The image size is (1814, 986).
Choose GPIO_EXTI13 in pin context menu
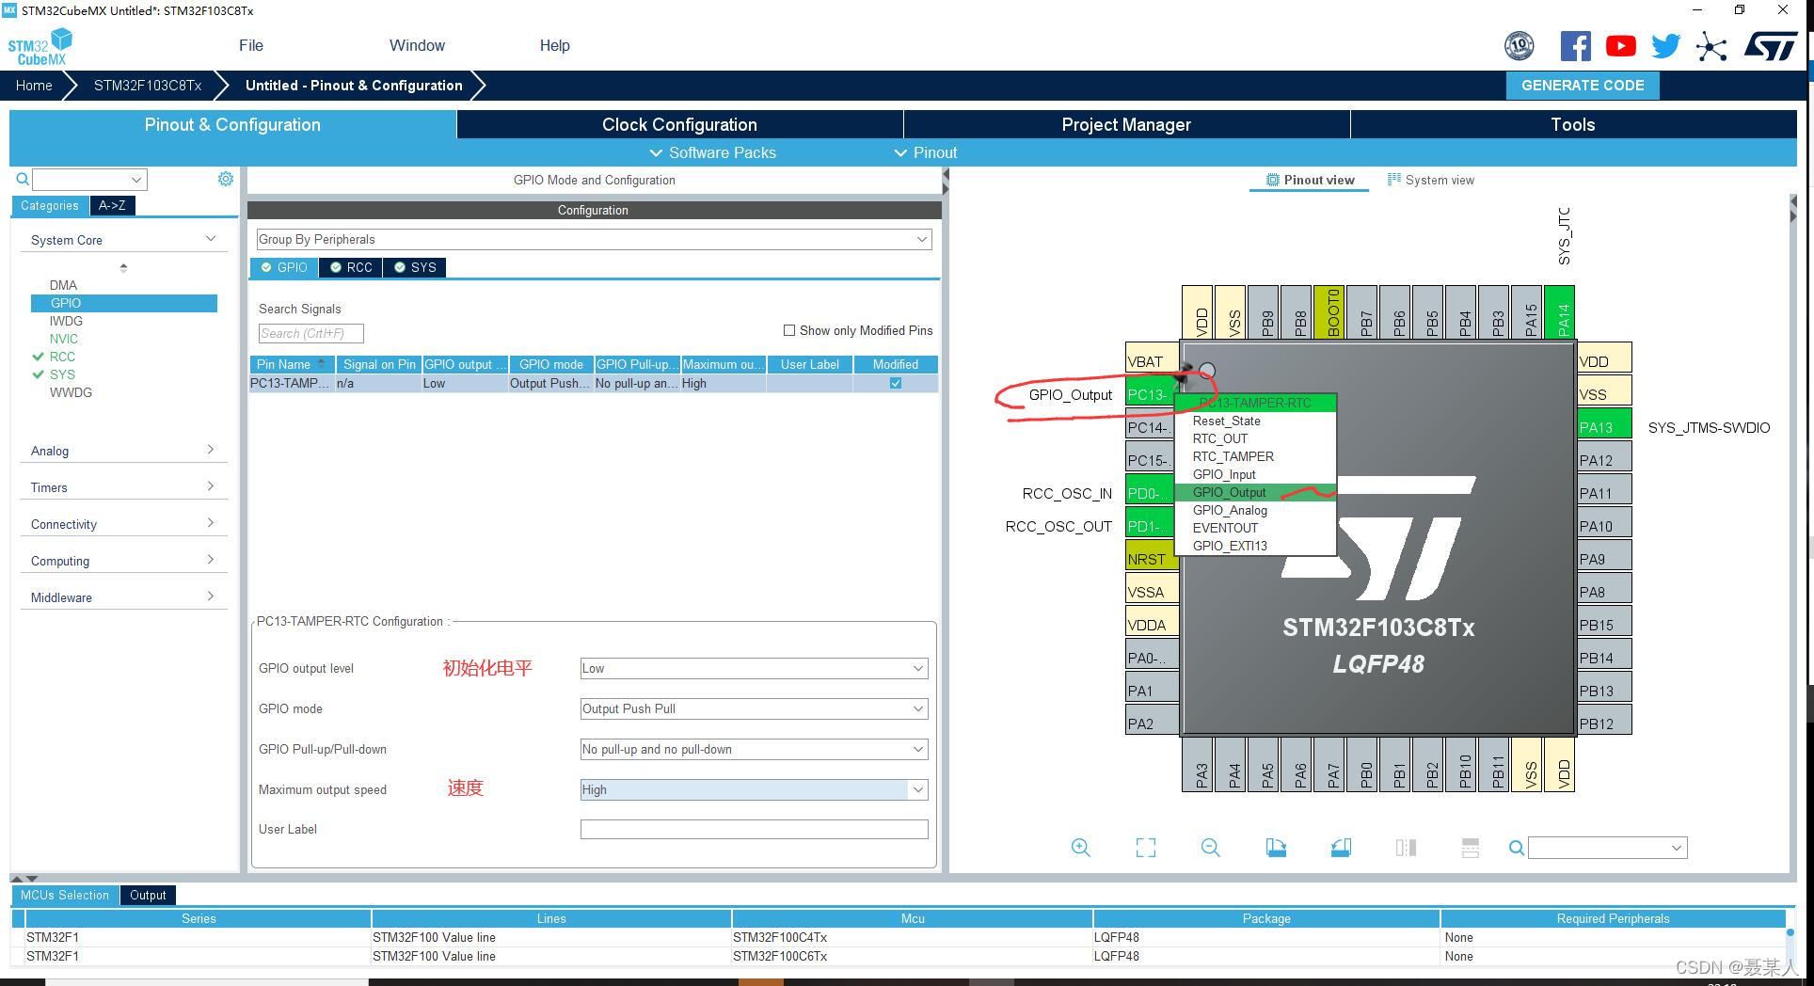[1230, 546]
